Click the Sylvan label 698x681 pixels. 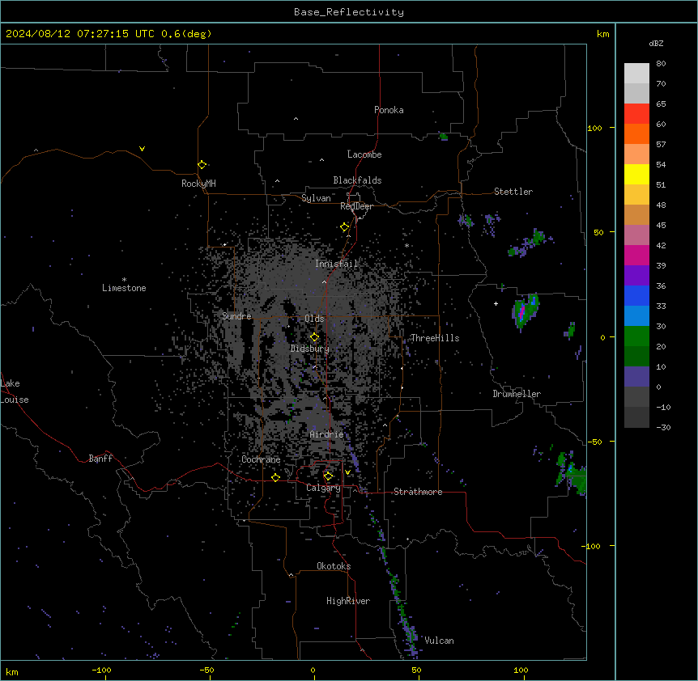pos(316,198)
